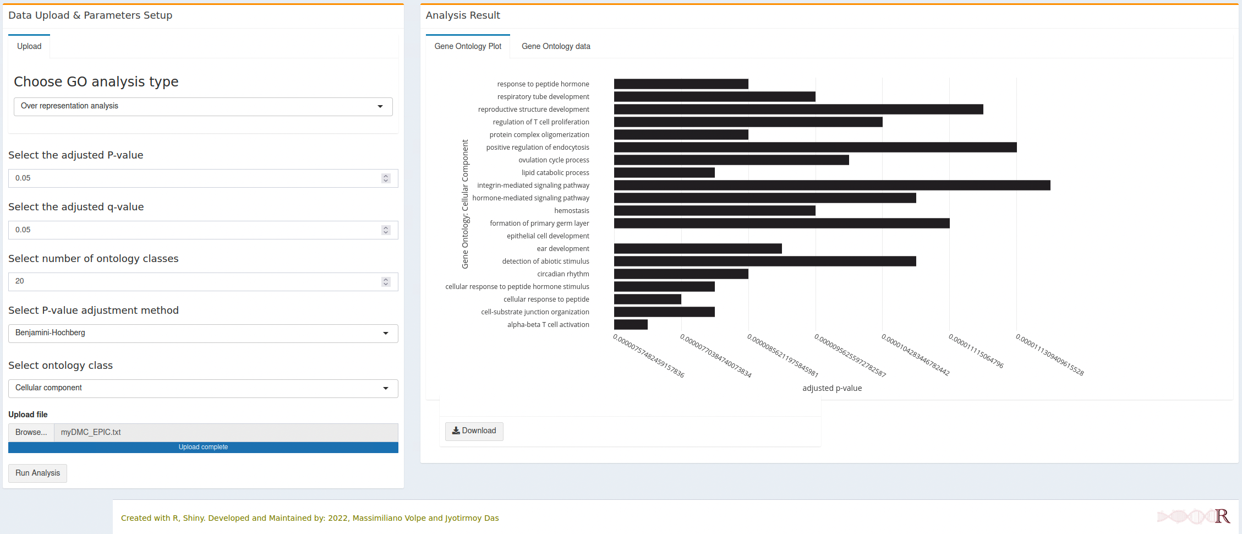Open the GO analysis type dropdown
Image resolution: width=1242 pixels, height=534 pixels.
(203, 106)
